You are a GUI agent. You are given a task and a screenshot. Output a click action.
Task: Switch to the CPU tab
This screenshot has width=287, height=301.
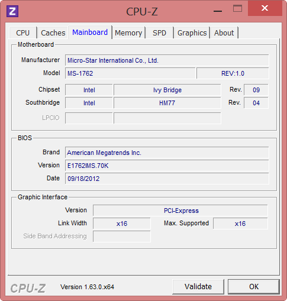[x=23, y=33]
